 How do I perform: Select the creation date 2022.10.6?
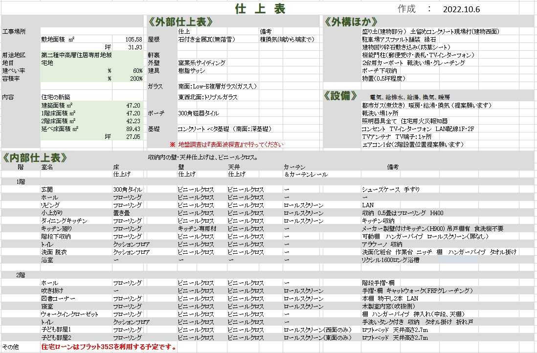pyautogui.click(x=461, y=10)
